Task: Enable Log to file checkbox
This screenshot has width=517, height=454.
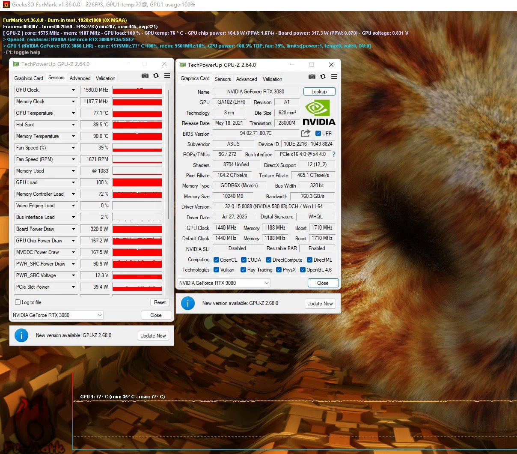Action: 18,302
